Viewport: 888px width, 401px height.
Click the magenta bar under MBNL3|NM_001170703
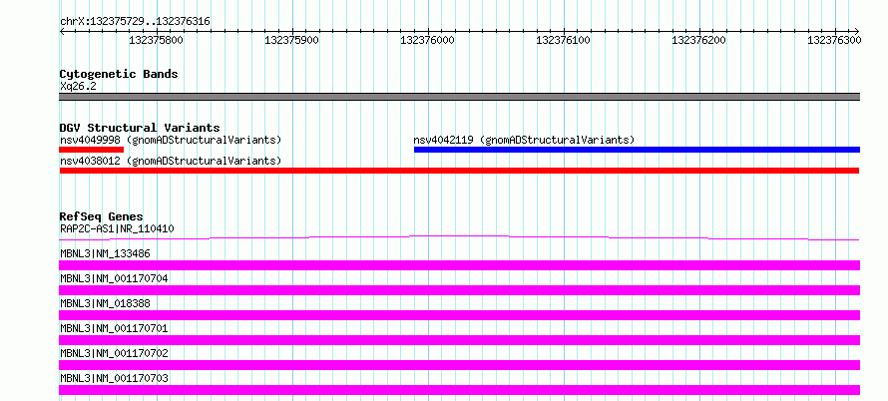pyautogui.click(x=459, y=390)
